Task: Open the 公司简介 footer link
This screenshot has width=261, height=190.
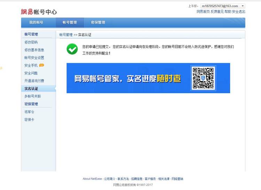Action: click(110, 179)
